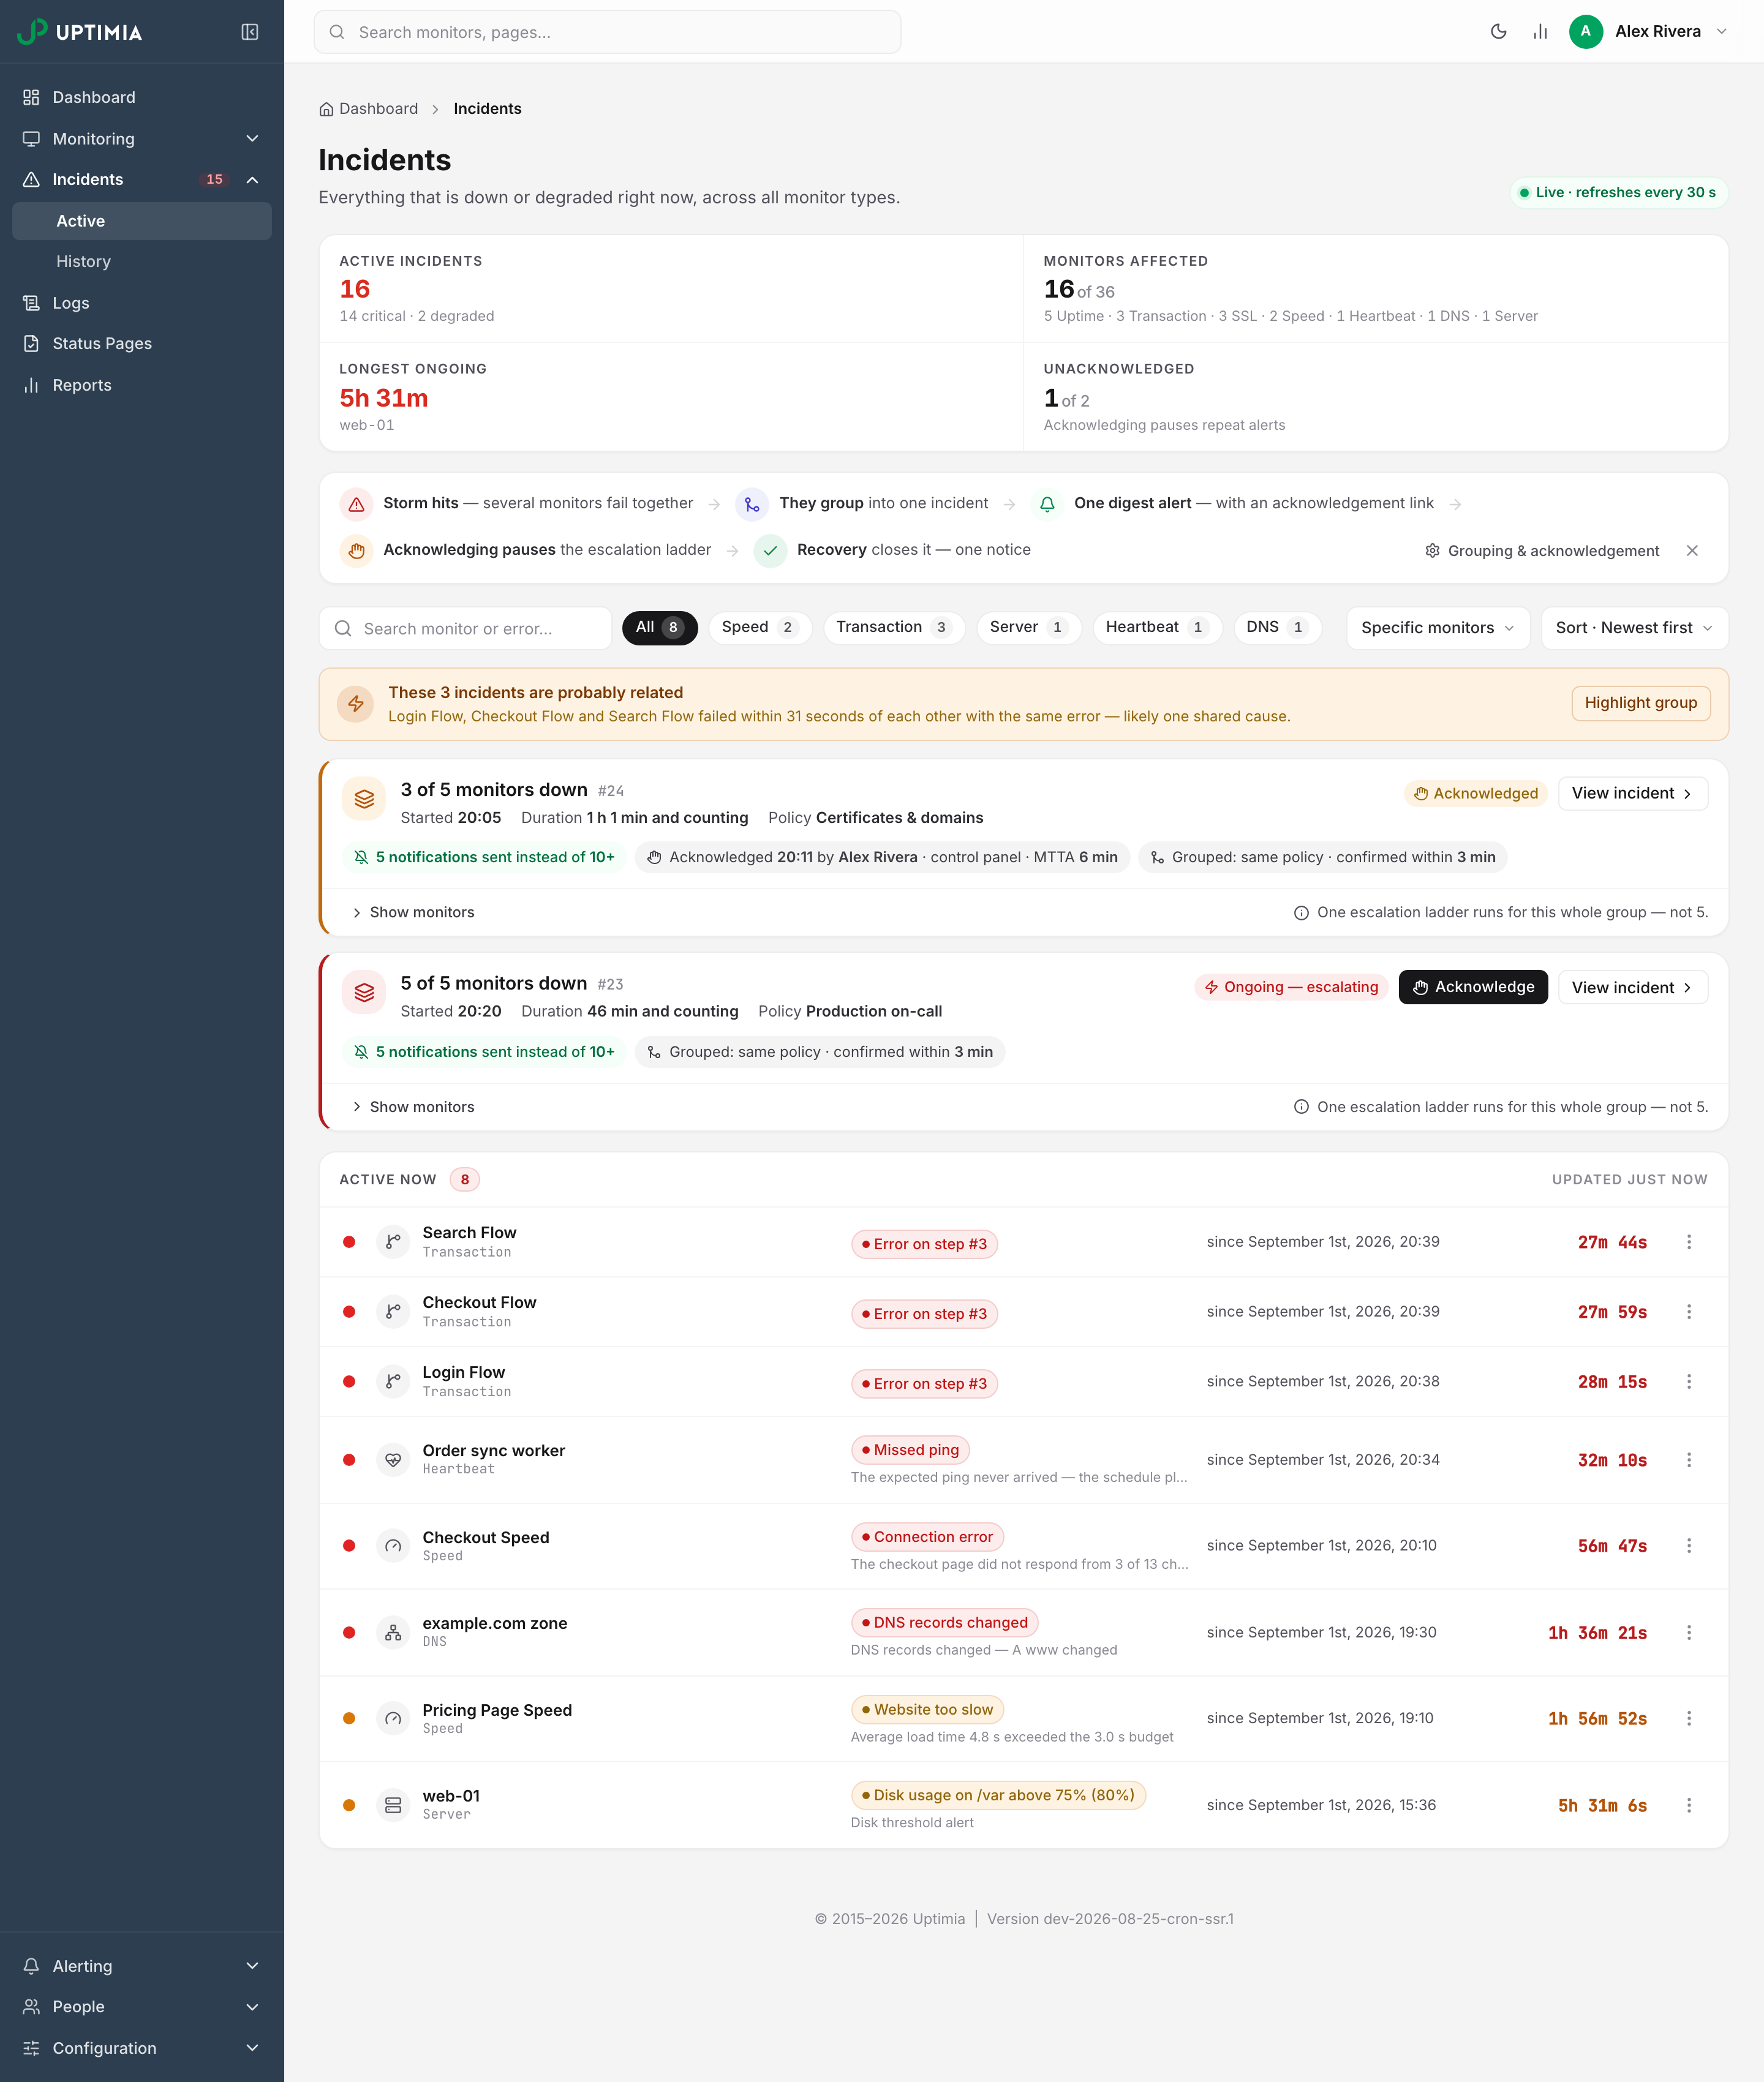This screenshot has height=2082, width=1764.
Task: Open the History sidebar item
Action: pyautogui.click(x=142, y=261)
